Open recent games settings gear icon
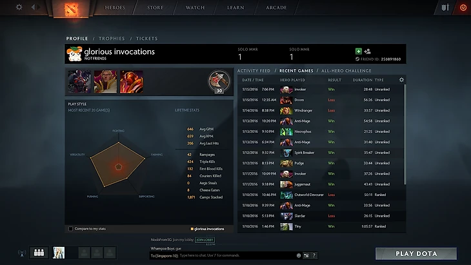 coord(401,79)
